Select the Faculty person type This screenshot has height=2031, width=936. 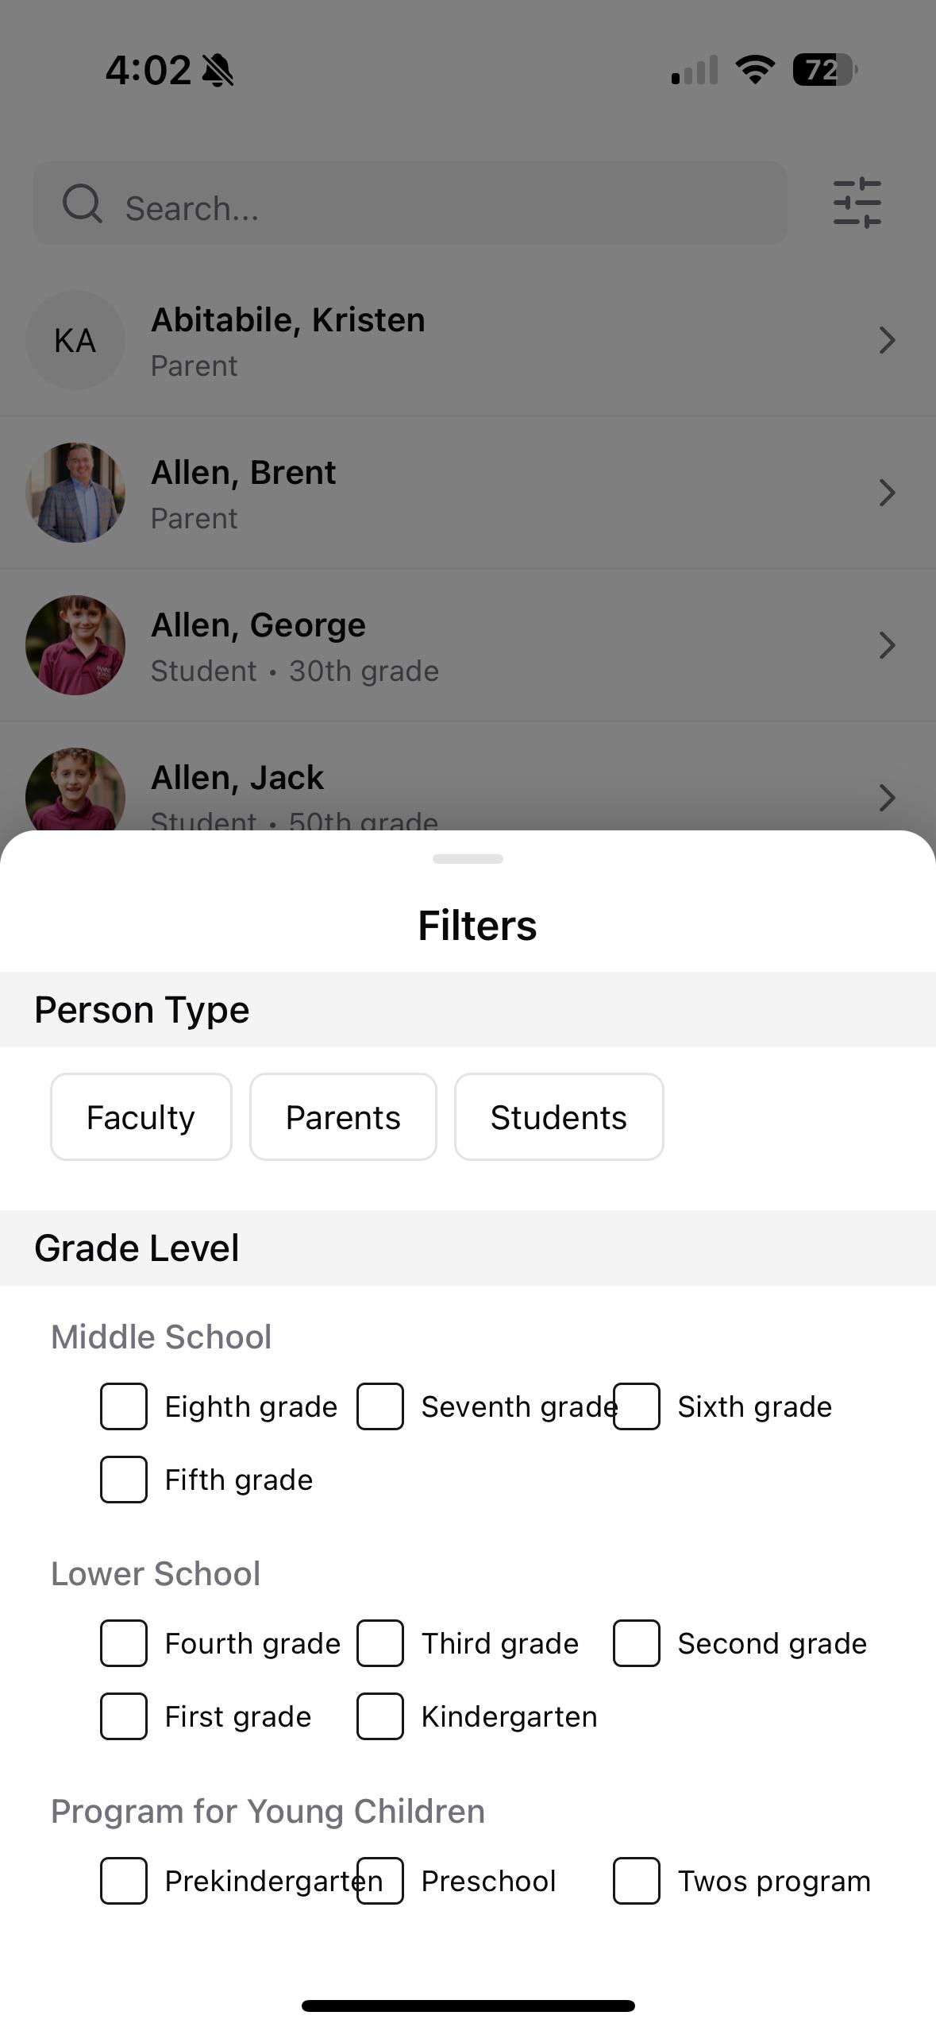click(x=141, y=1117)
